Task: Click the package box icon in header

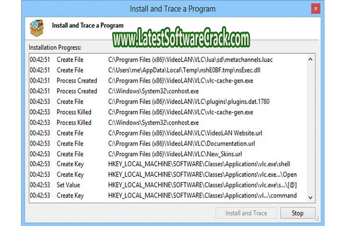Action: pyautogui.click(x=37, y=29)
